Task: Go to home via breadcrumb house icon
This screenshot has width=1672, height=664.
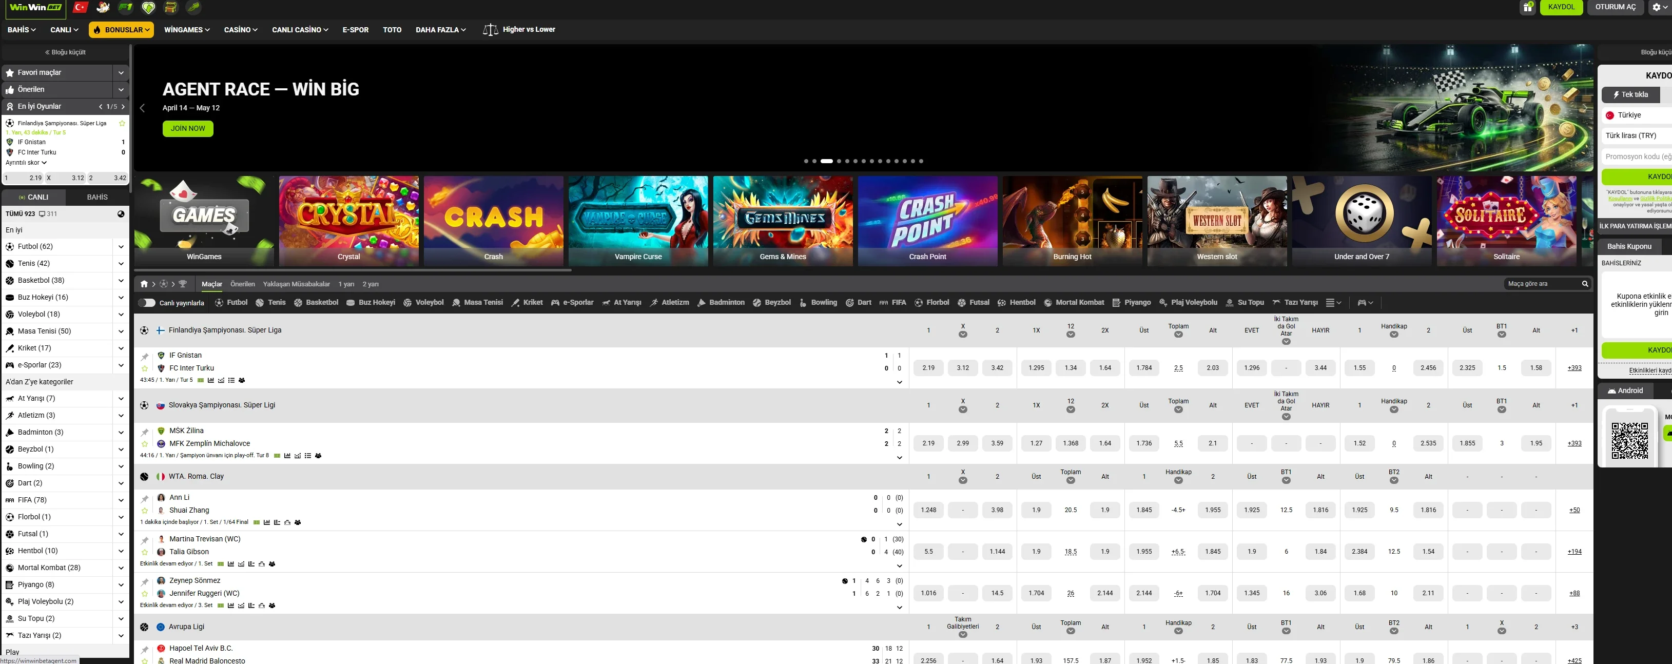Action: 144,284
